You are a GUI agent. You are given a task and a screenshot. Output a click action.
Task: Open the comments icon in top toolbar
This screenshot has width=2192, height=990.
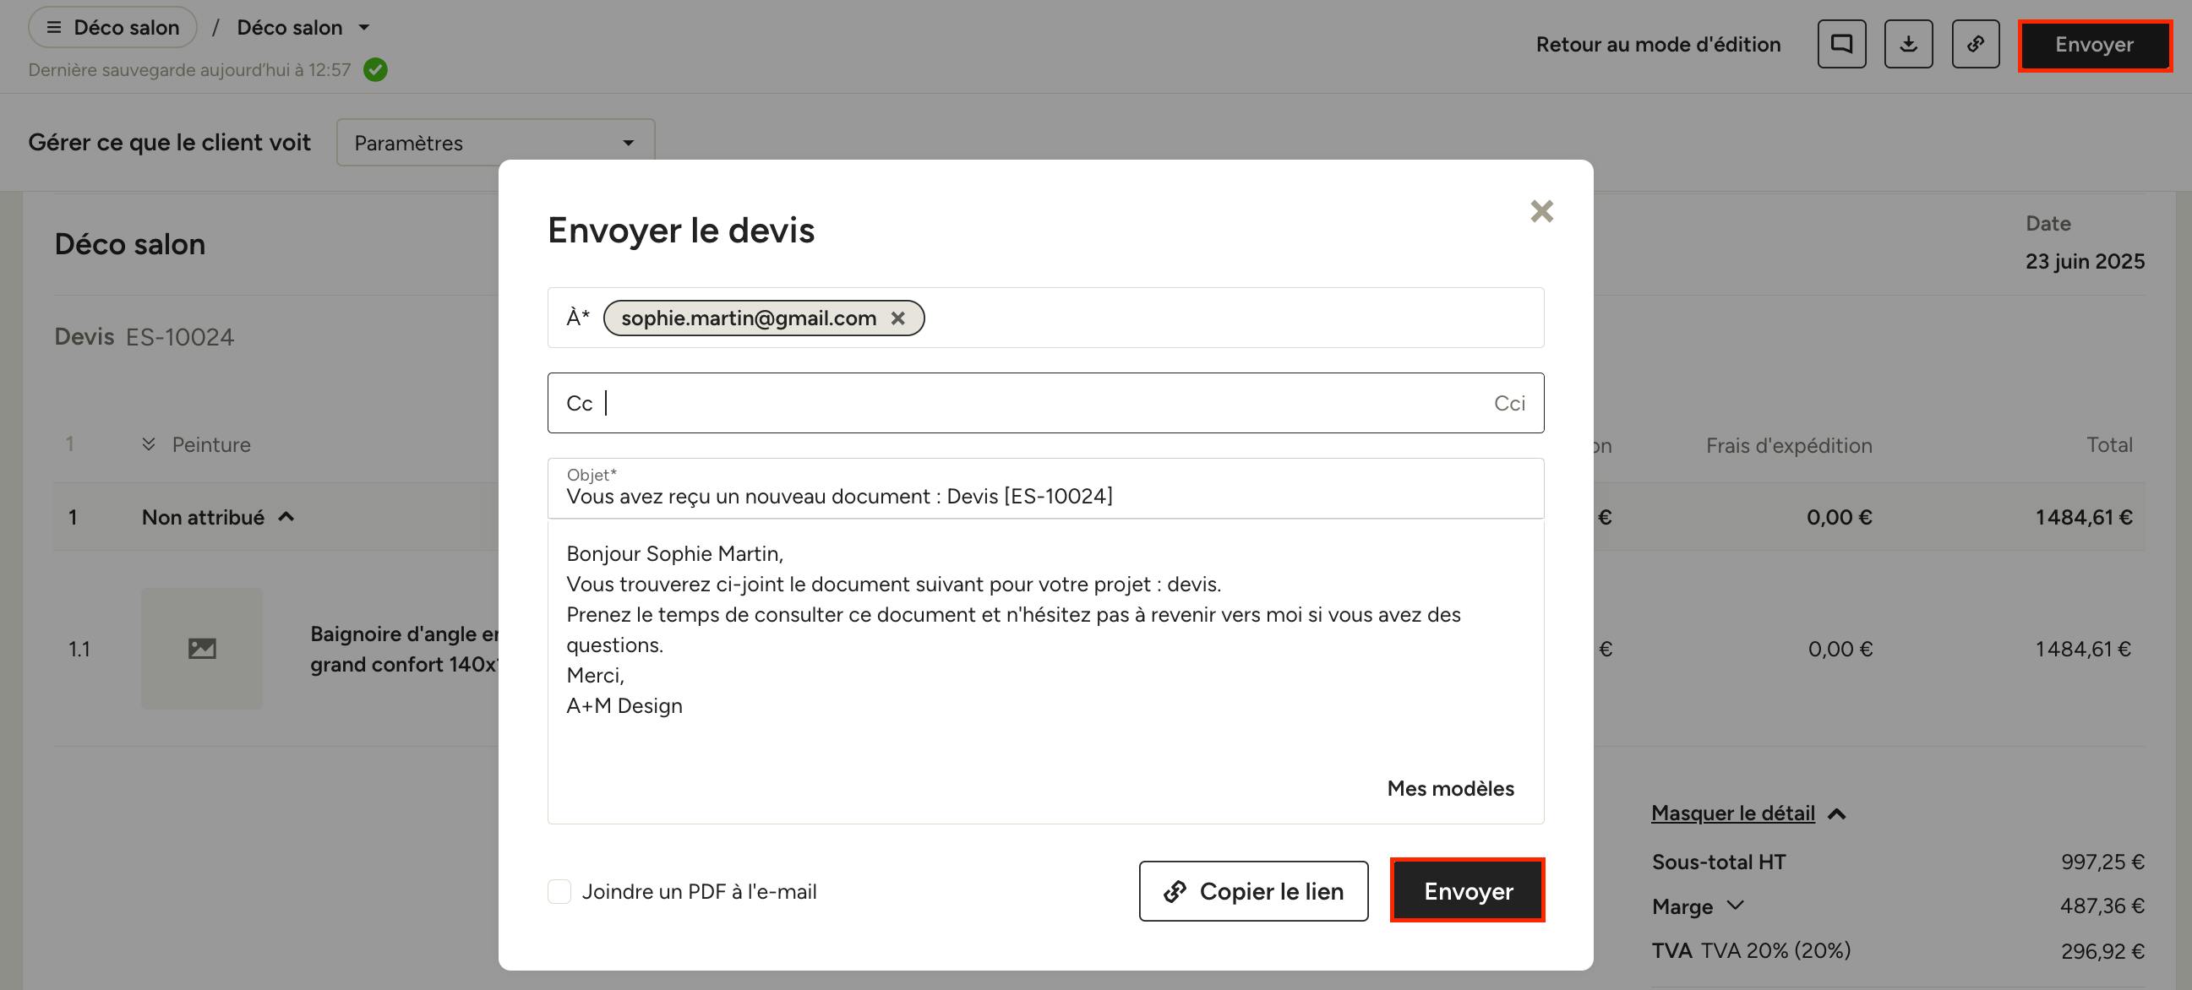(x=1841, y=44)
